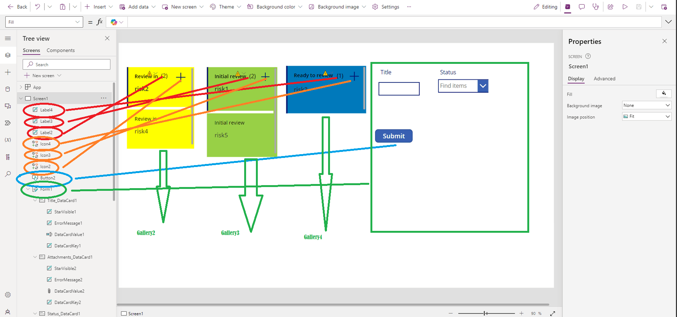This screenshot has width=677, height=317.
Task: Click the Fill color picker swatch
Action: [664, 94]
